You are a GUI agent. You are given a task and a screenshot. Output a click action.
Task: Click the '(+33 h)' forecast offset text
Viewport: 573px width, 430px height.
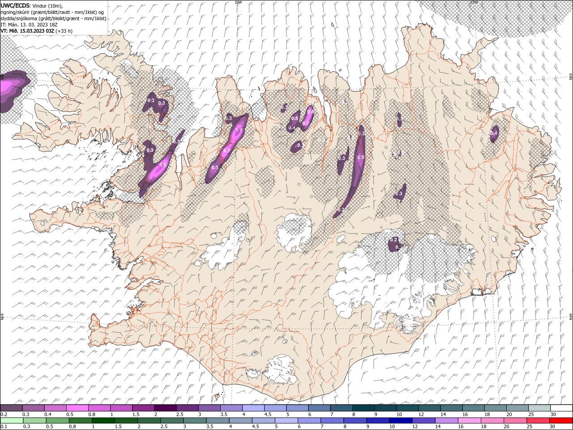[x=64, y=31]
